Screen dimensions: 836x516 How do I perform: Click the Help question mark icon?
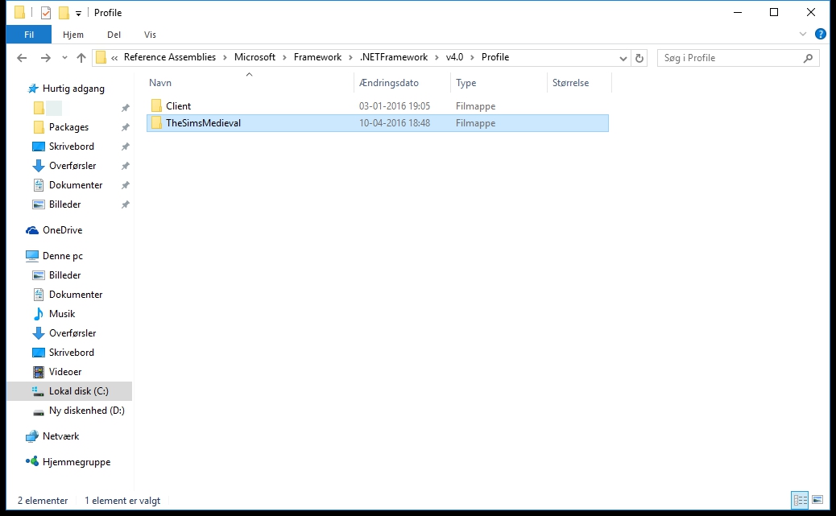[x=820, y=35]
